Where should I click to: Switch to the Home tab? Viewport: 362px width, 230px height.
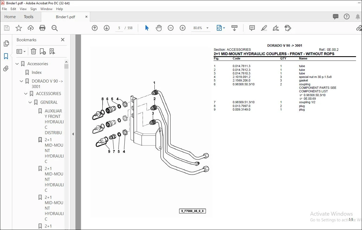10,17
